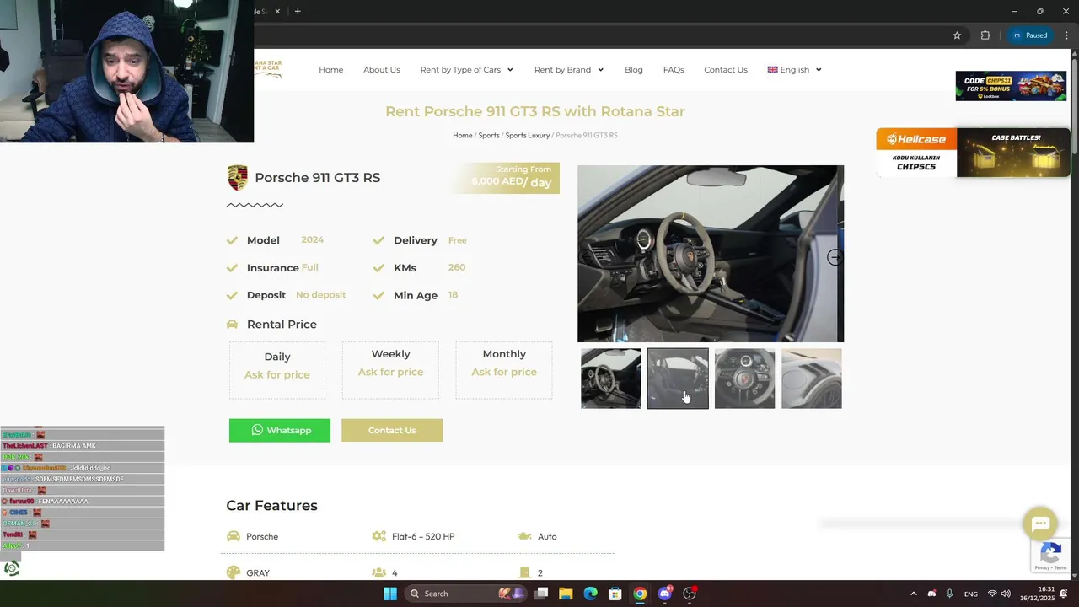Viewport: 1079px width, 607px height.
Task: Open the Hellcase CHIPSCS promo banner
Action: point(973,153)
